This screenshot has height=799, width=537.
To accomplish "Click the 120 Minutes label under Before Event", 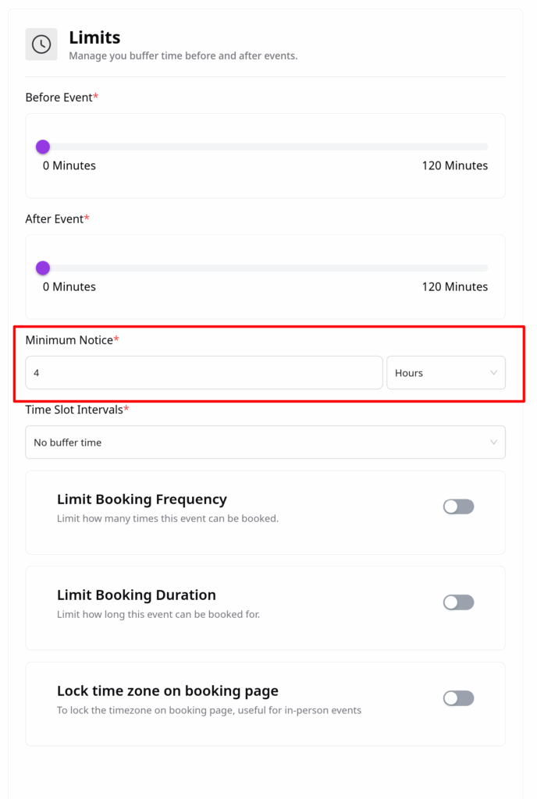I will pos(454,165).
